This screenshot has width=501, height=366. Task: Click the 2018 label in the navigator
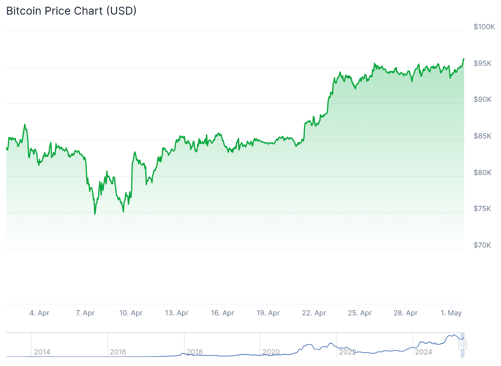tap(195, 352)
